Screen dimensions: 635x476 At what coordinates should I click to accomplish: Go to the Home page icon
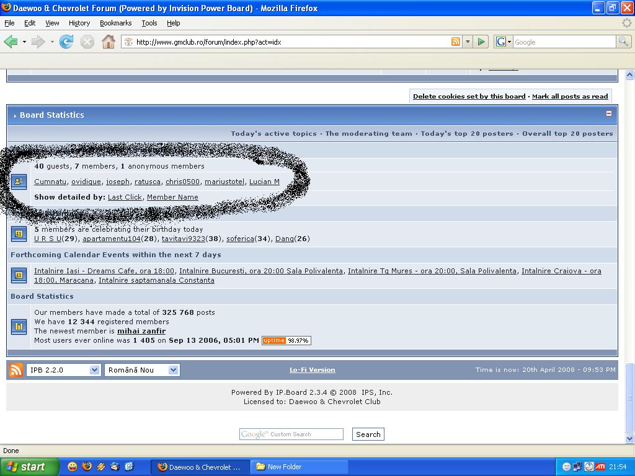pyautogui.click(x=108, y=42)
